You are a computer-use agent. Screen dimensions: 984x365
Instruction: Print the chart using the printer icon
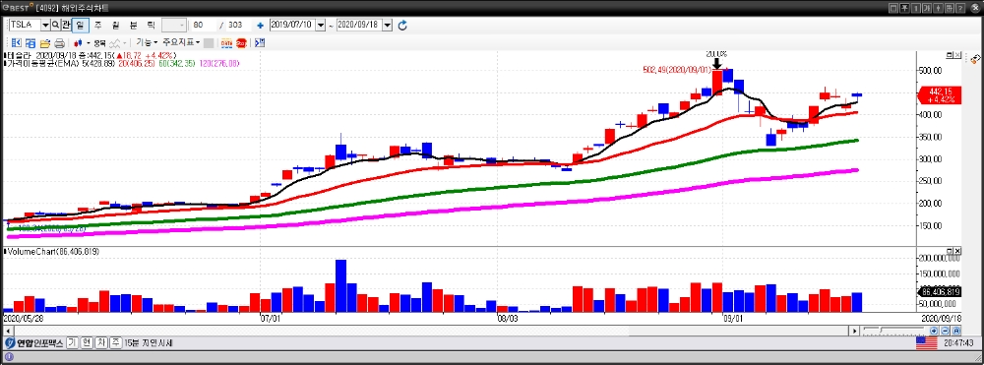click(x=60, y=42)
